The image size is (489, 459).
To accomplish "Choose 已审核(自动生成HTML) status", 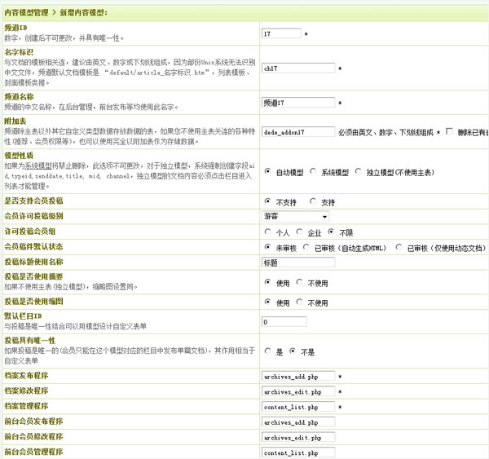I will (x=306, y=248).
